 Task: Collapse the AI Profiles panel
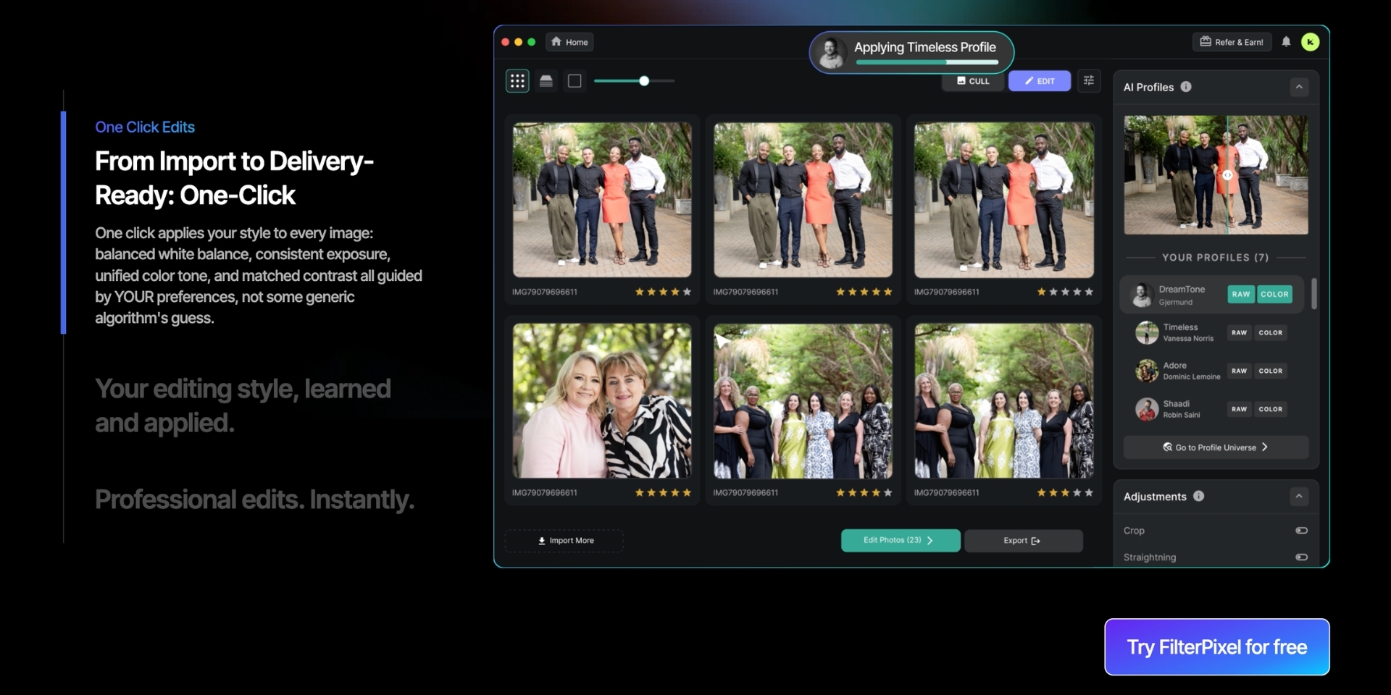pos(1299,87)
